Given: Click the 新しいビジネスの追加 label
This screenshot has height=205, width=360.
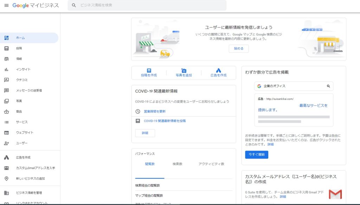Looking at the screenshot, I should coord(30,179).
